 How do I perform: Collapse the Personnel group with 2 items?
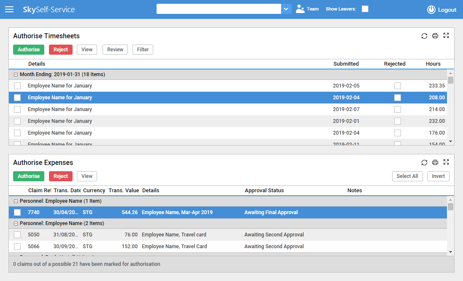pyautogui.click(x=16, y=223)
